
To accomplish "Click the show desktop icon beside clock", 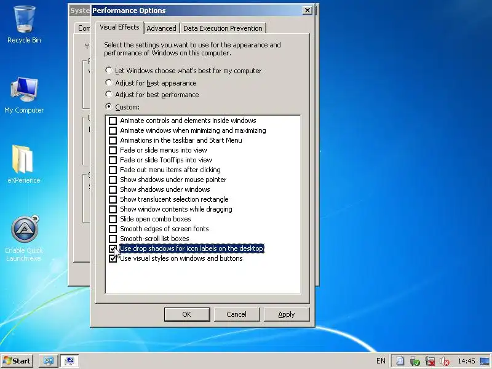I will (485, 361).
